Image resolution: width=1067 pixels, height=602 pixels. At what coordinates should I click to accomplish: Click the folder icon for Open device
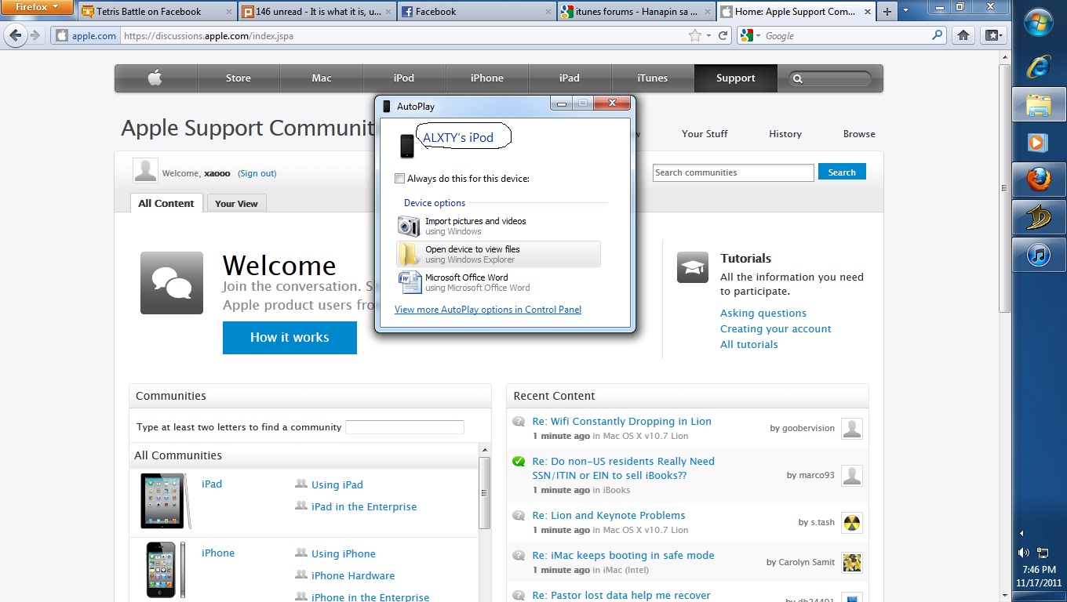tap(409, 254)
